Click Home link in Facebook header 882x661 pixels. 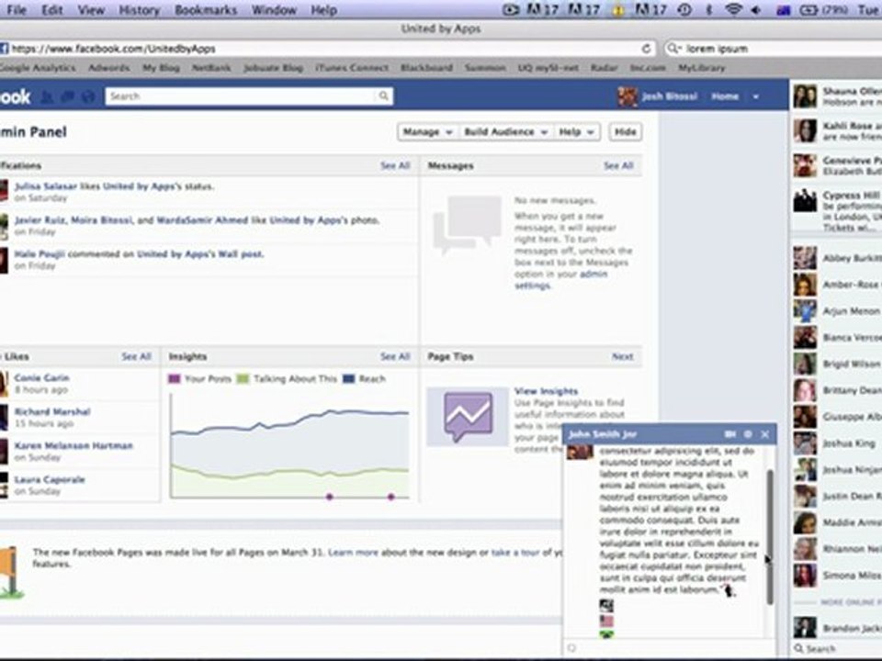tap(725, 96)
